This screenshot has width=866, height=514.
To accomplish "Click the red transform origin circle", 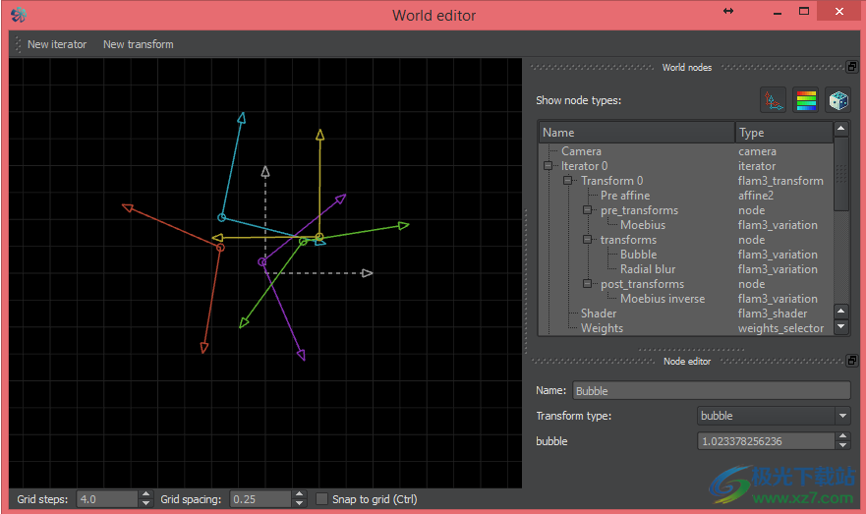I will [220, 248].
